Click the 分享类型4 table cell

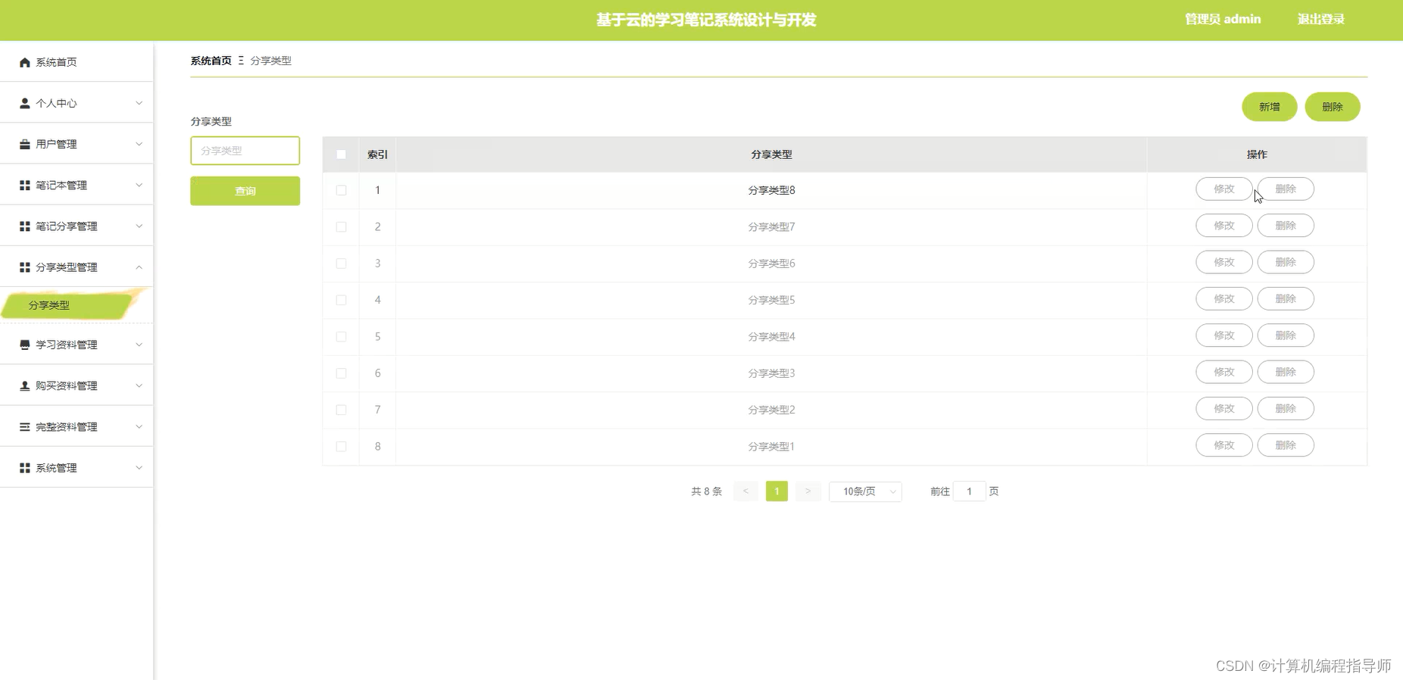[x=771, y=337]
